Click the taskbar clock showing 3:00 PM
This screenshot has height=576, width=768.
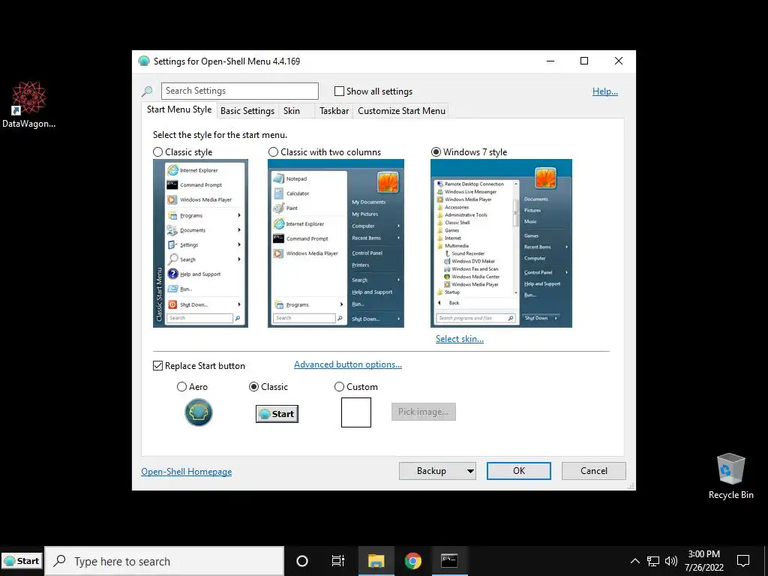[703, 561]
